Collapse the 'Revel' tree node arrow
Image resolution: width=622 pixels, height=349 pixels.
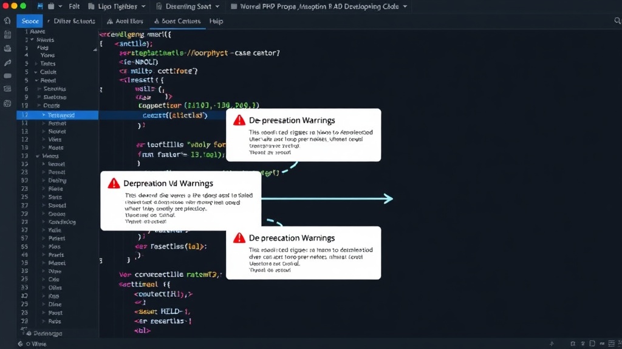point(36,81)
